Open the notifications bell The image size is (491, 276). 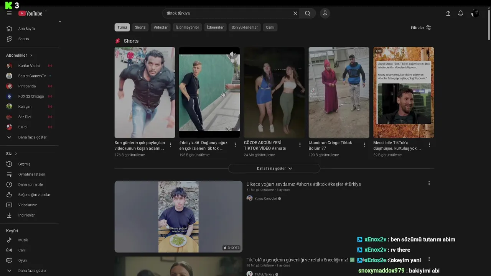coord(461,13)
